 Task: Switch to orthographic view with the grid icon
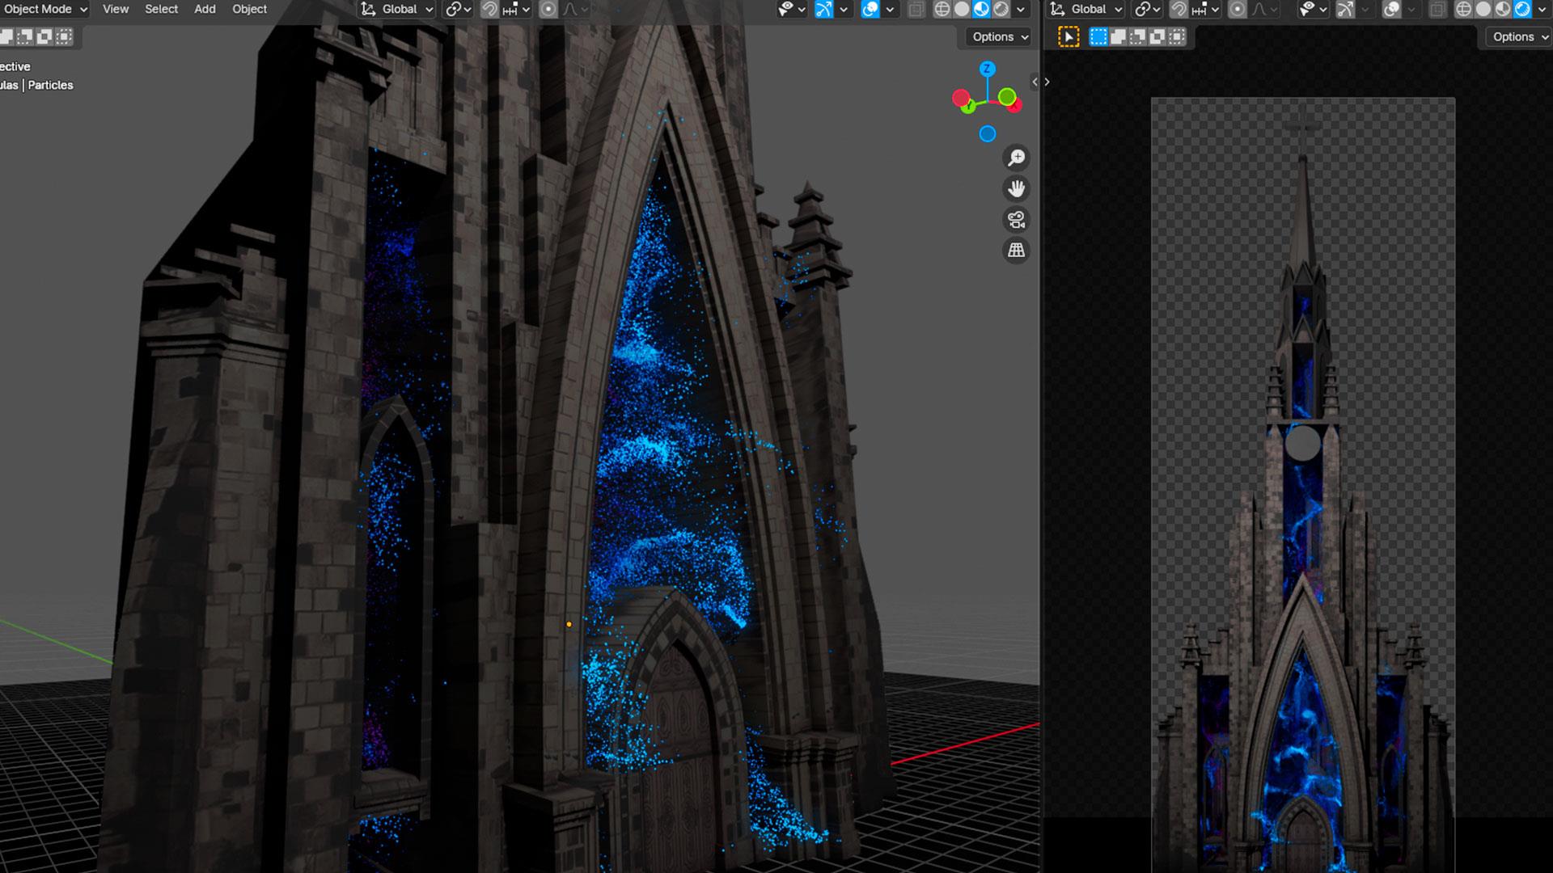tap(1016, 251)
